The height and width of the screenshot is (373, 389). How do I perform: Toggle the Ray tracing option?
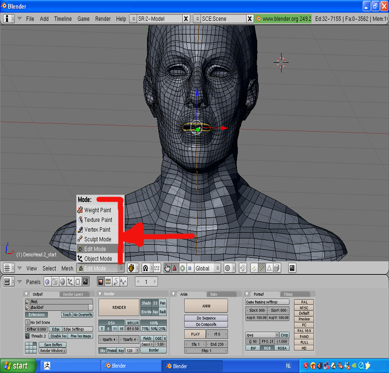(x=155, y=312)
